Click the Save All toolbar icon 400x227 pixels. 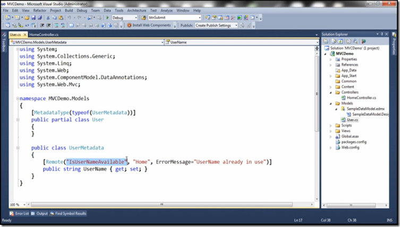[40, 18]
